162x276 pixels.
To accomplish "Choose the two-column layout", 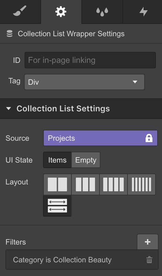I will coord(57,184).
